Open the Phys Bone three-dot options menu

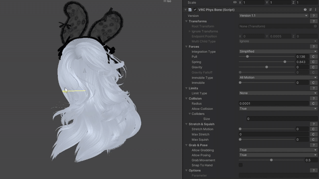(x=315, y=10)
